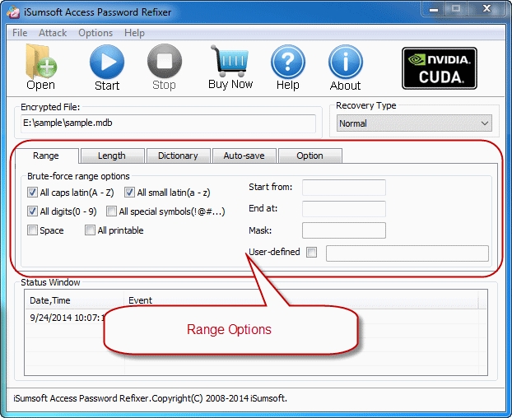
Task: Click the Date,Time column header
Action: (74, 300)
